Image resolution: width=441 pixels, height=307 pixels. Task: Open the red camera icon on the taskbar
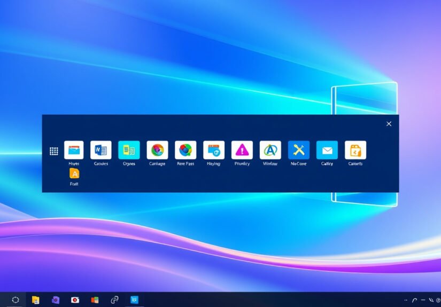click(75, 300)
